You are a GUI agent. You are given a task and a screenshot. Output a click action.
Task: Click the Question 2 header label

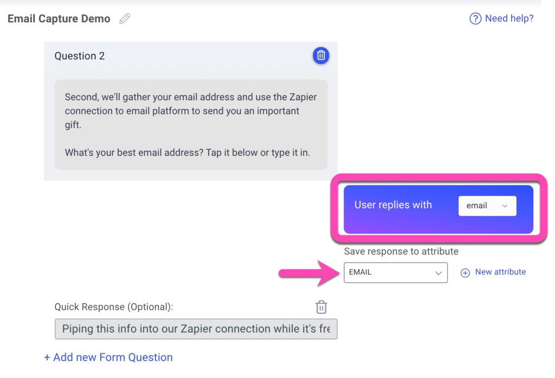pyautogui.click(x=80, y=56)
